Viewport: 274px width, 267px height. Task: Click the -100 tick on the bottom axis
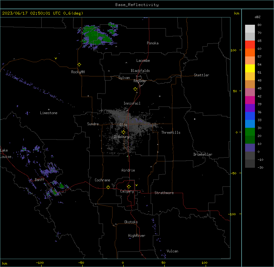coord(40,263)
